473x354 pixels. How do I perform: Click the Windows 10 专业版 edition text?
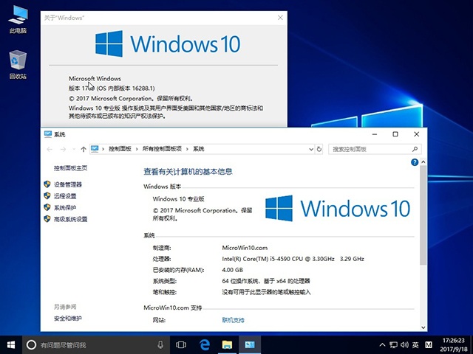click(179, 199)
